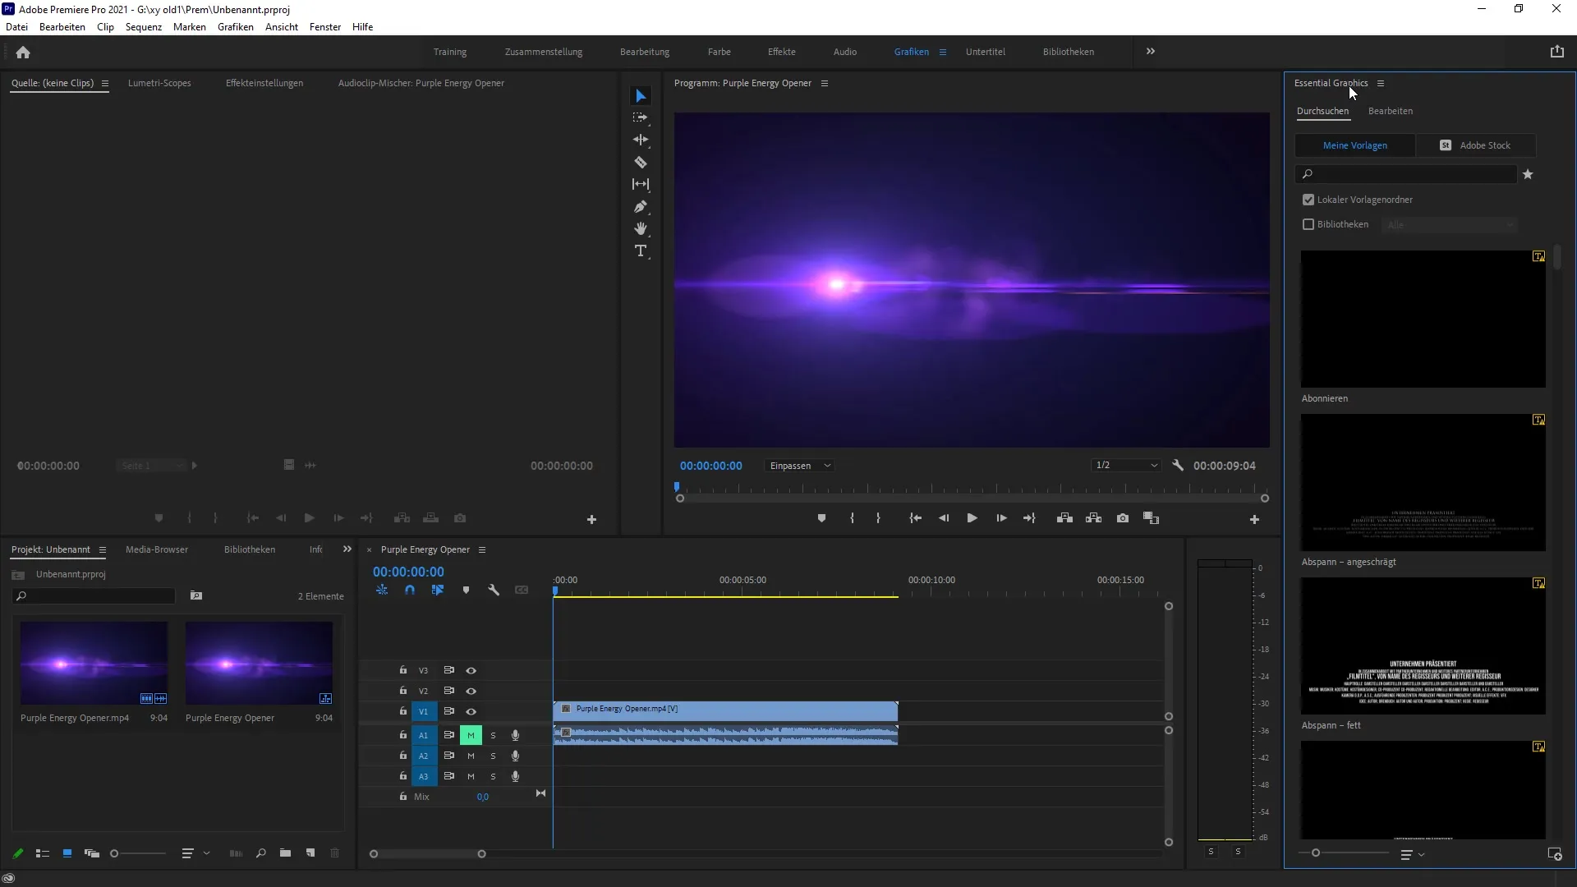Image resolution: width=1577 pixels, height=887 pixels.
Task: Open timeline display settings wrench
Action: tap(494, 591)
